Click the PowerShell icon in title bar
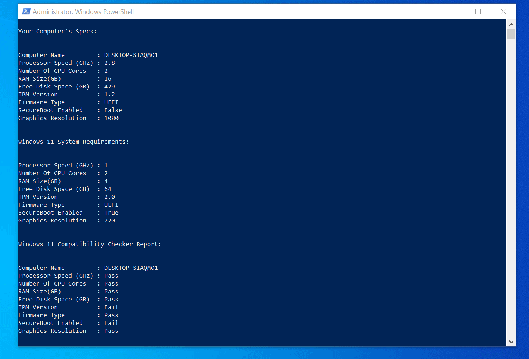This screenshot has width=529, height=359. [x=26, y=11]
